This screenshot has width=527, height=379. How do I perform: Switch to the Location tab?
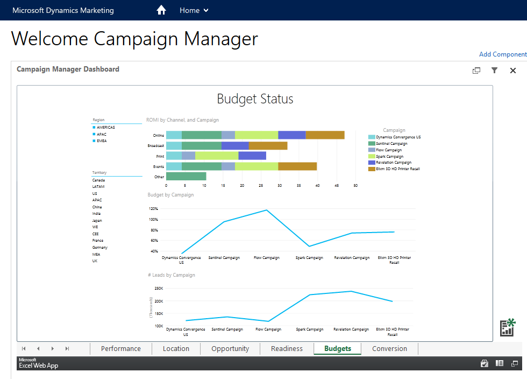176,349
